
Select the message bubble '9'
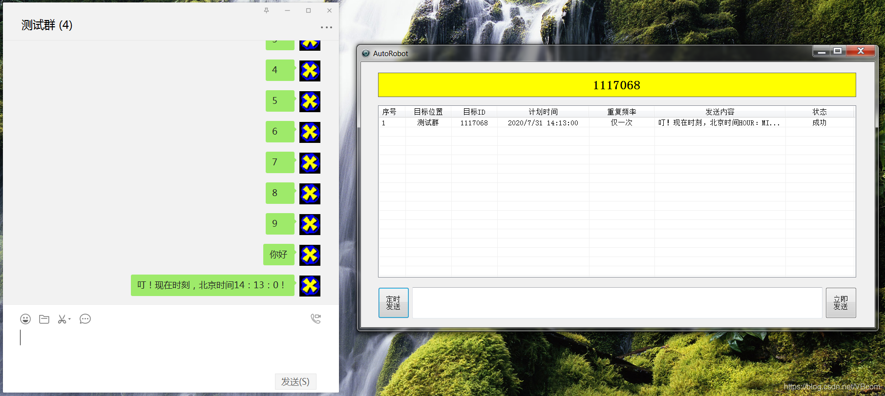pyautogui.click(x=280, y=224)
